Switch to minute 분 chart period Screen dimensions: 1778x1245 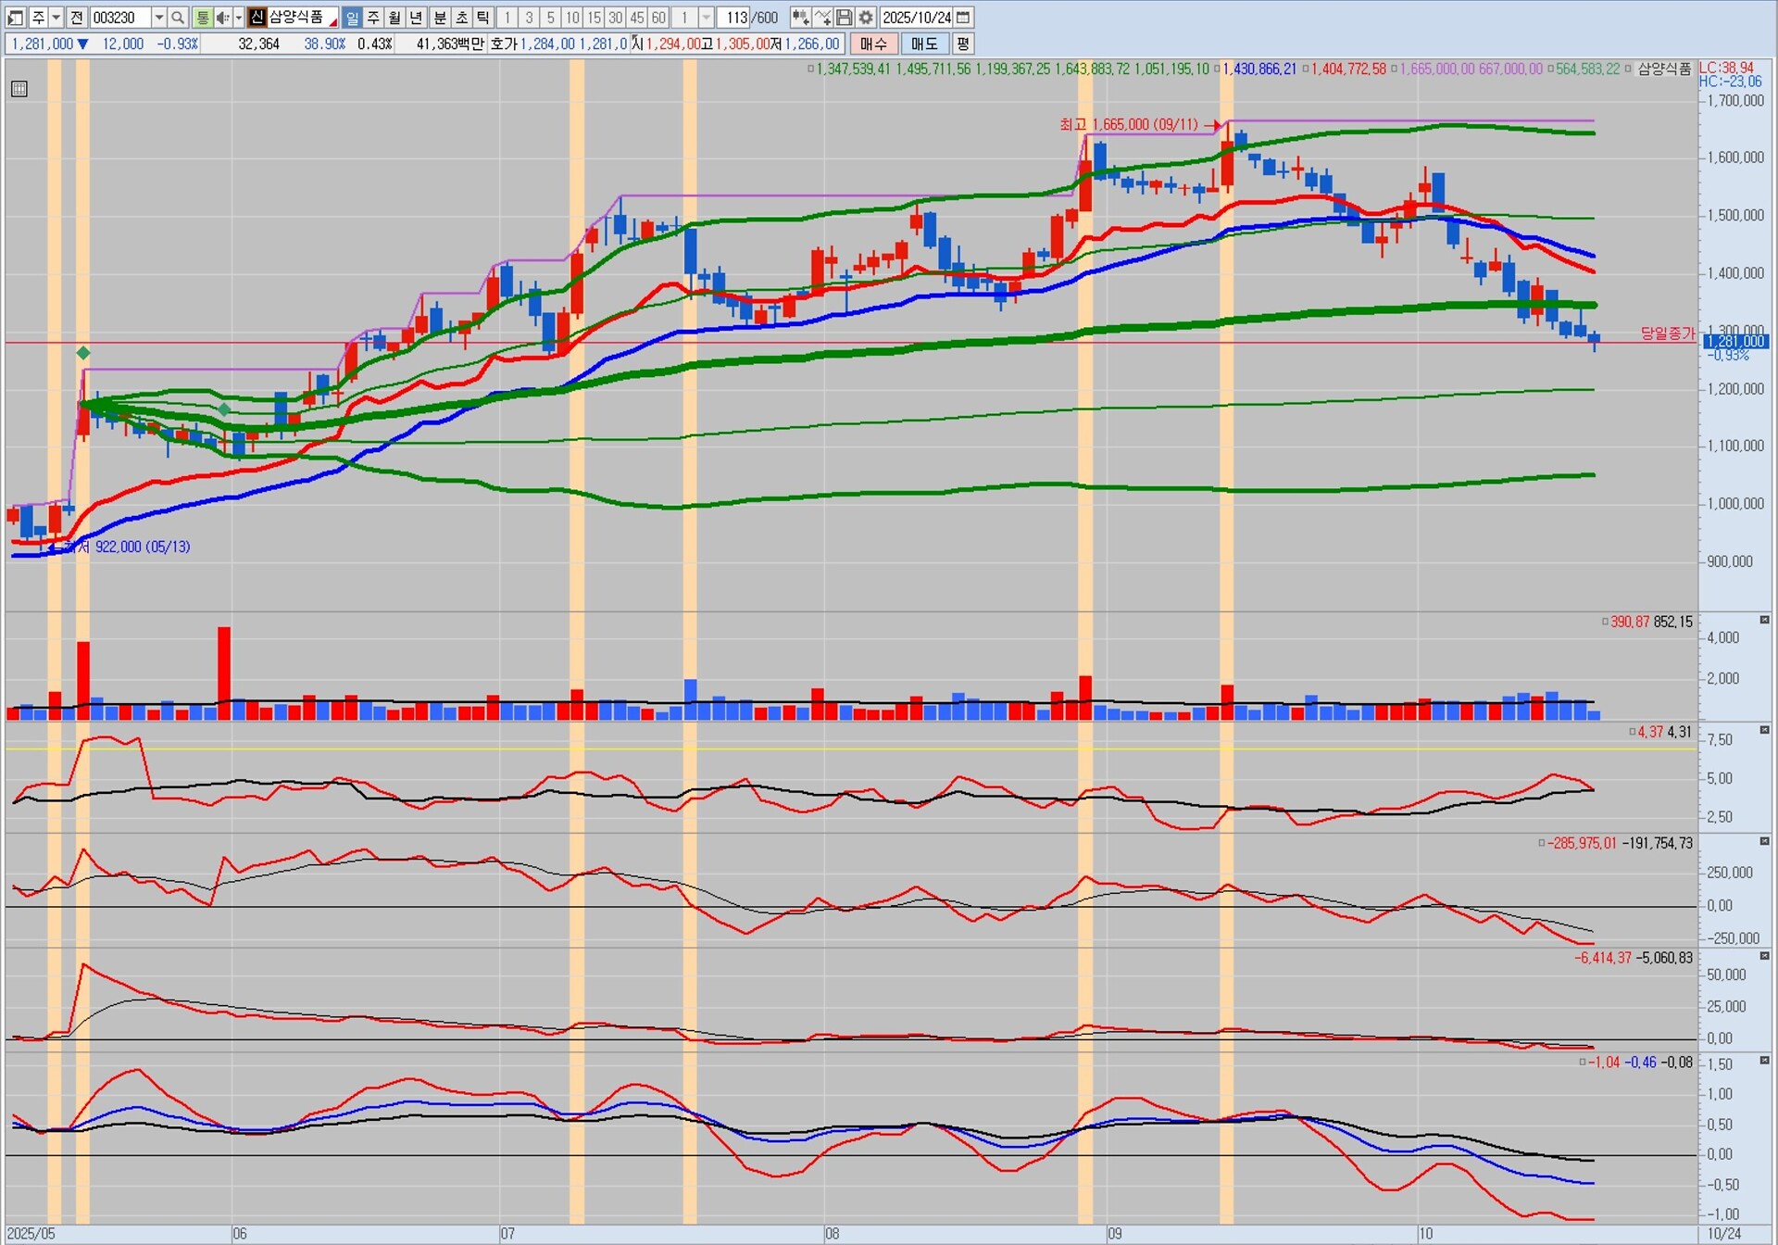pyautogui.click(x=440, y=18)
